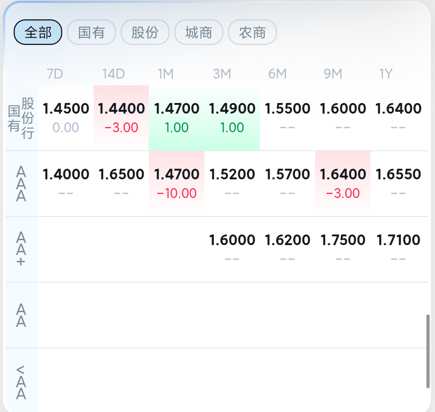Viewport: 435px width, 412px height.
Task: Select the AA+ row label
Action: tap(21, 249)
